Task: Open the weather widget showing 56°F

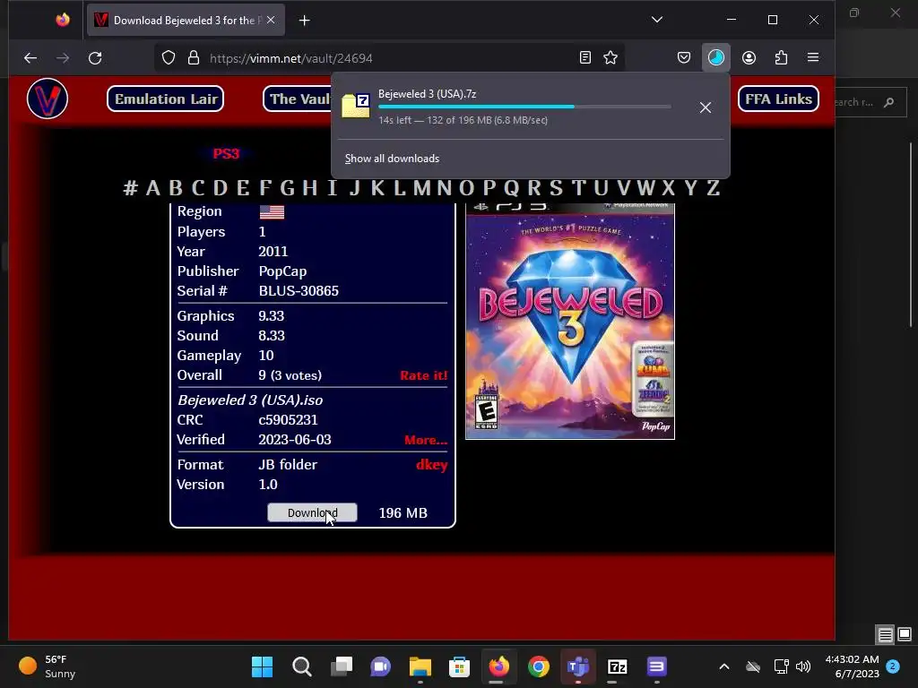Action: pos(48,666)
